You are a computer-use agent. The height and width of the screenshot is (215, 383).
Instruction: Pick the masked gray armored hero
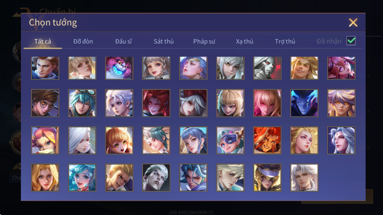[267, 68]
